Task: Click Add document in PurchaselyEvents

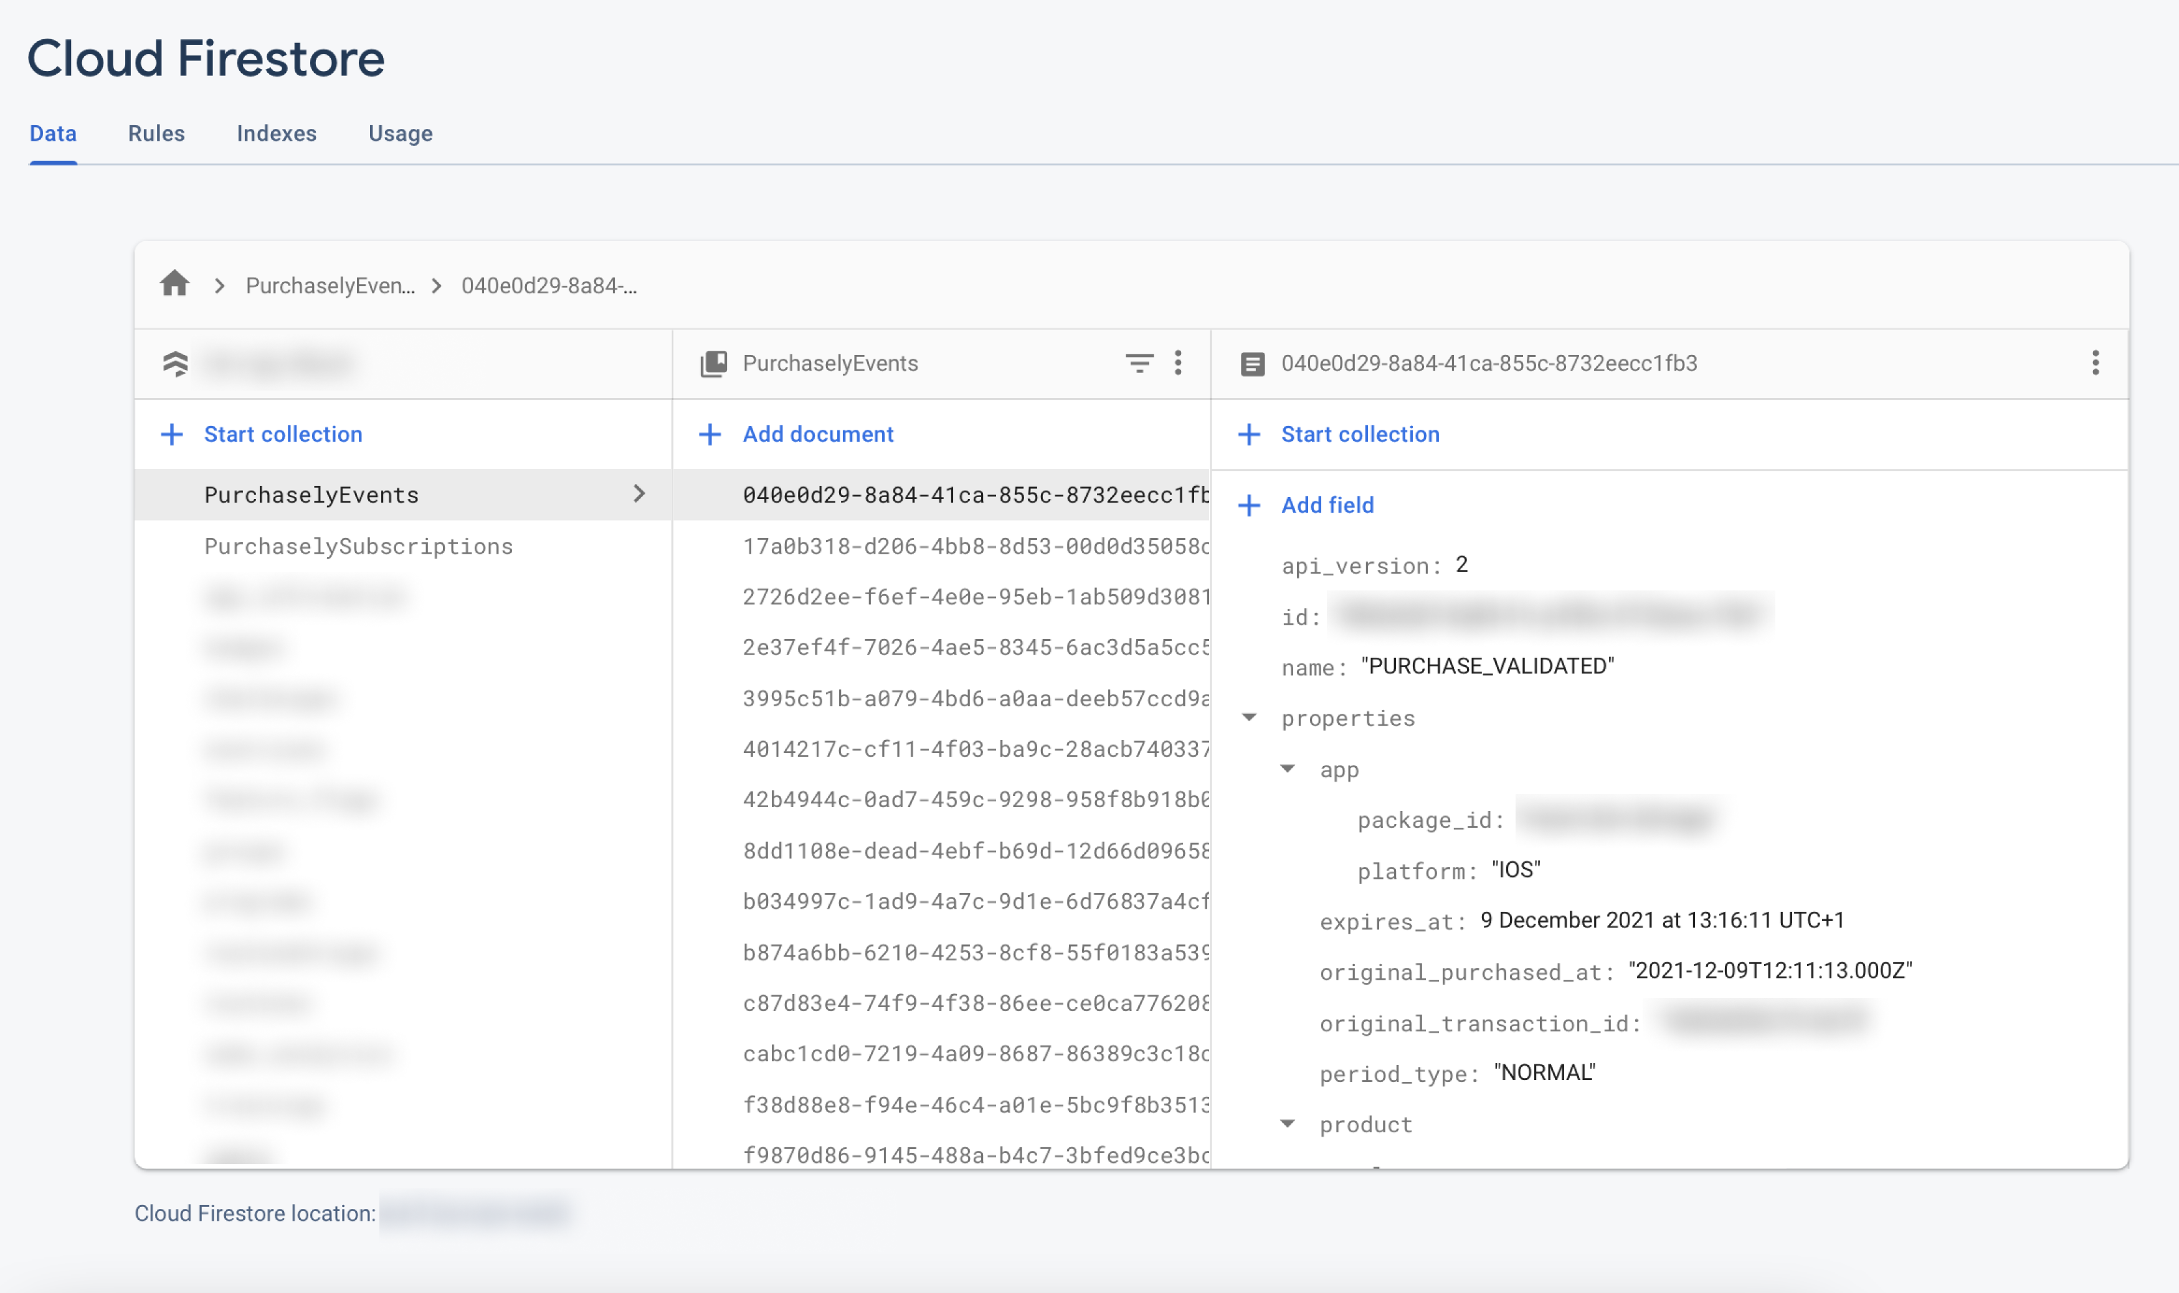Action: pyautogui.click(x=817, y=434)
